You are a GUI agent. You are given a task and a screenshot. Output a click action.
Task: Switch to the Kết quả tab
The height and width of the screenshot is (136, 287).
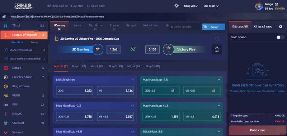[131, 25]
